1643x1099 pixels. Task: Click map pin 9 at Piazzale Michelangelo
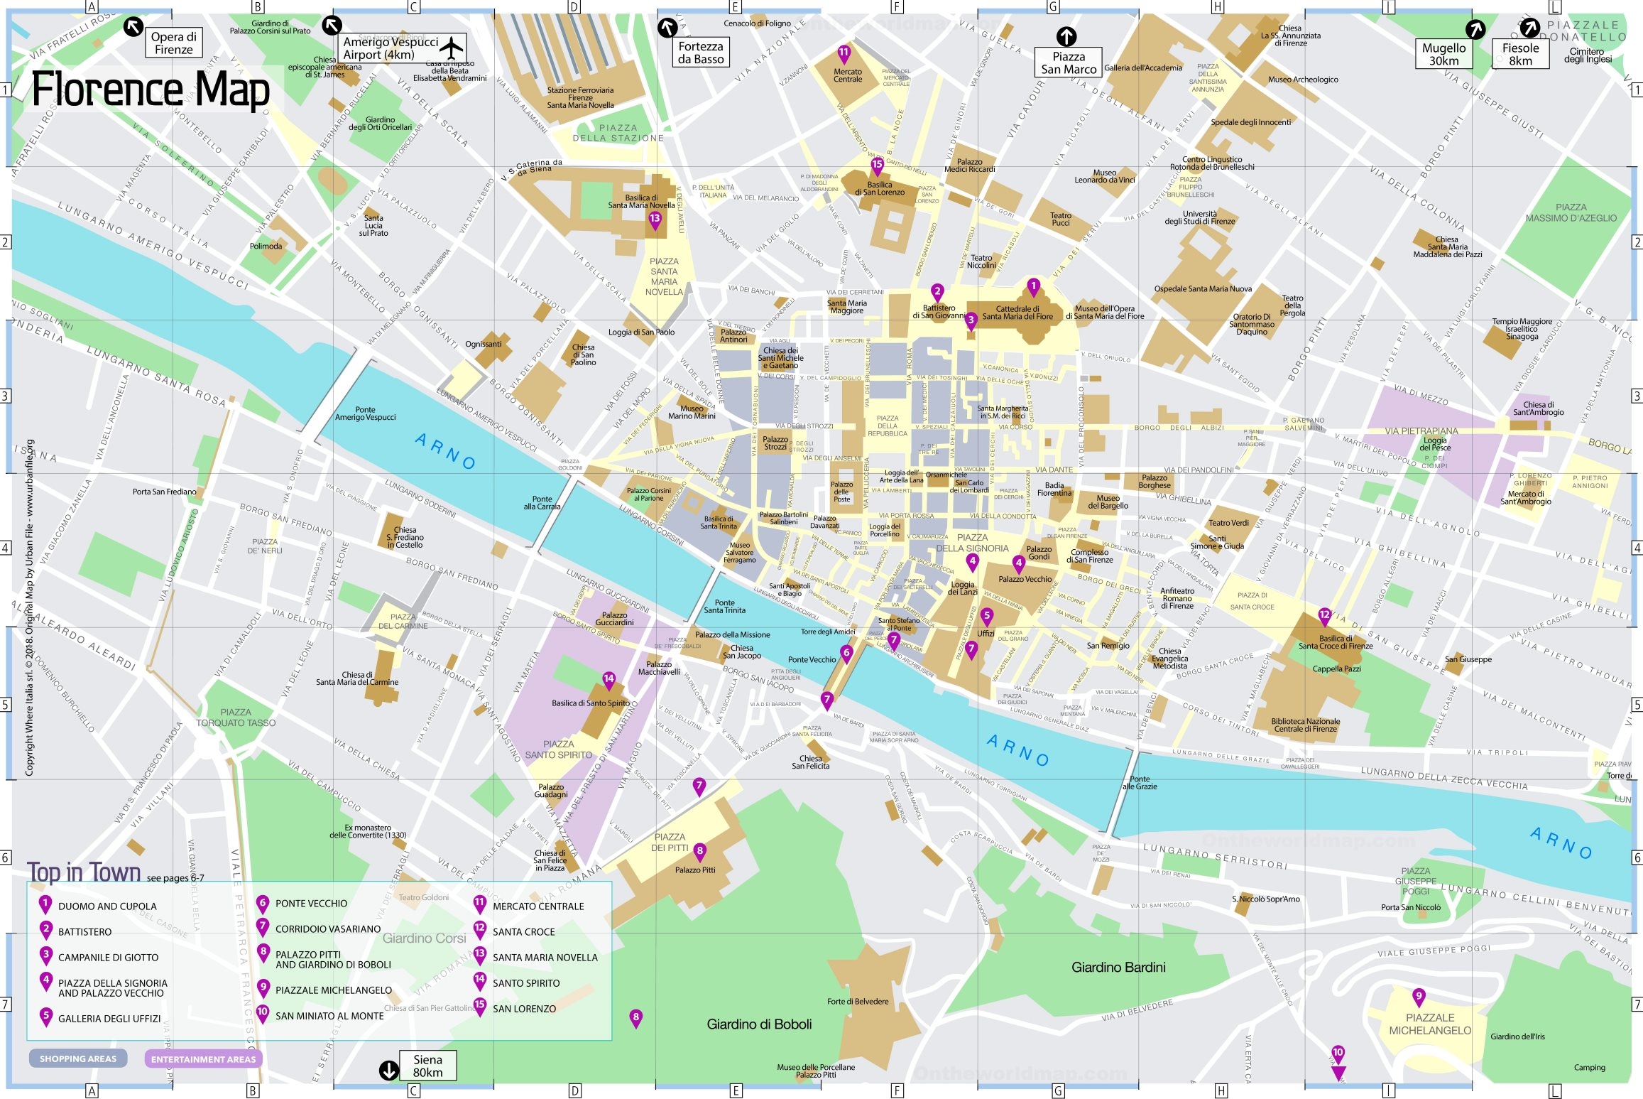tap(1419, 996)
